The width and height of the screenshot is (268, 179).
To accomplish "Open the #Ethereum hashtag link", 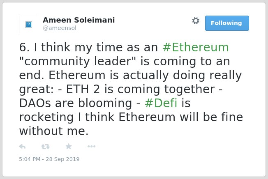I will click(x=196, y=47).
